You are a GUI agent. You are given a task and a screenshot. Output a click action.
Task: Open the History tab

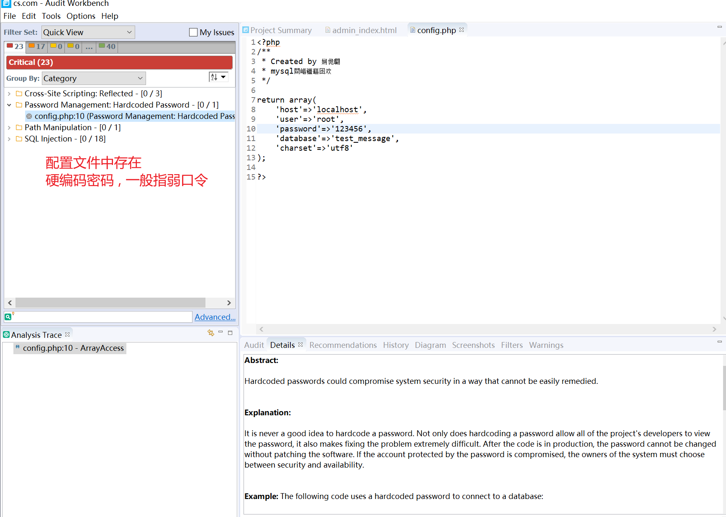tap(396, 345)
